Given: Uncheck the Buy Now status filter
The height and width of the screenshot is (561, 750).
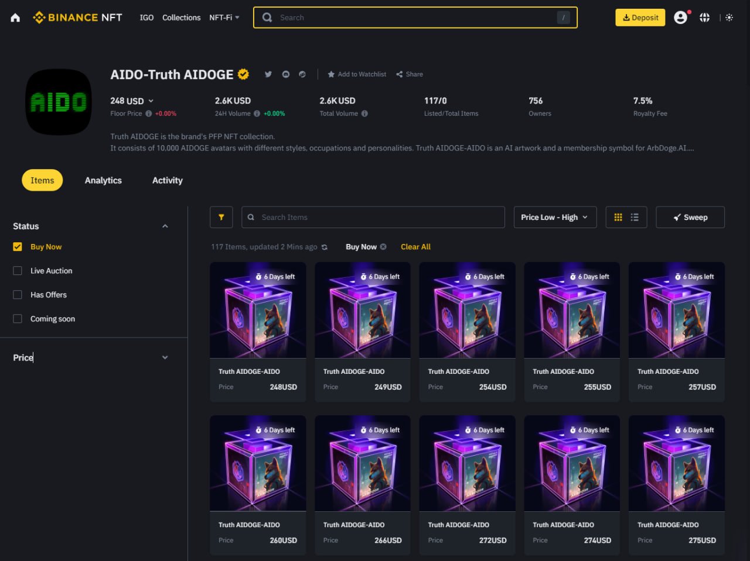Looking at the screenshot, I should coord(18,247).
